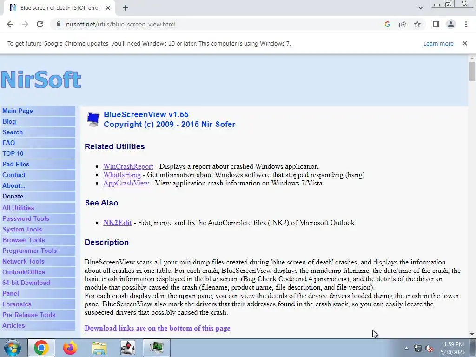Reload the page with refresh icon

coord(40,24)
